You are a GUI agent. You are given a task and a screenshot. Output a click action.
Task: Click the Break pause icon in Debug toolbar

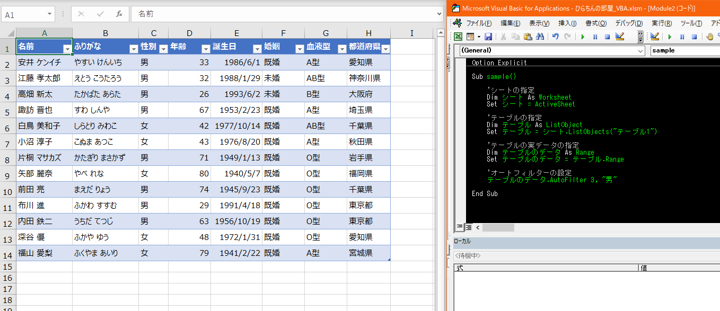pyautogui.click(x=682, y=37)
